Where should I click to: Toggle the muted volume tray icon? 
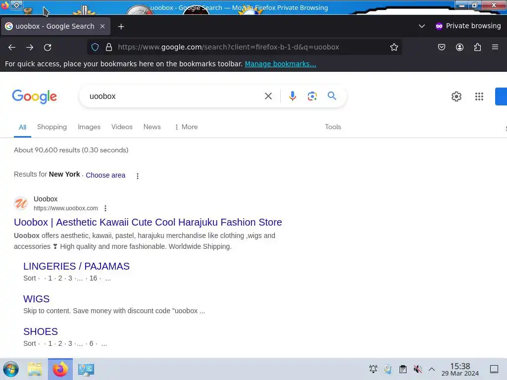pos(417,369)
